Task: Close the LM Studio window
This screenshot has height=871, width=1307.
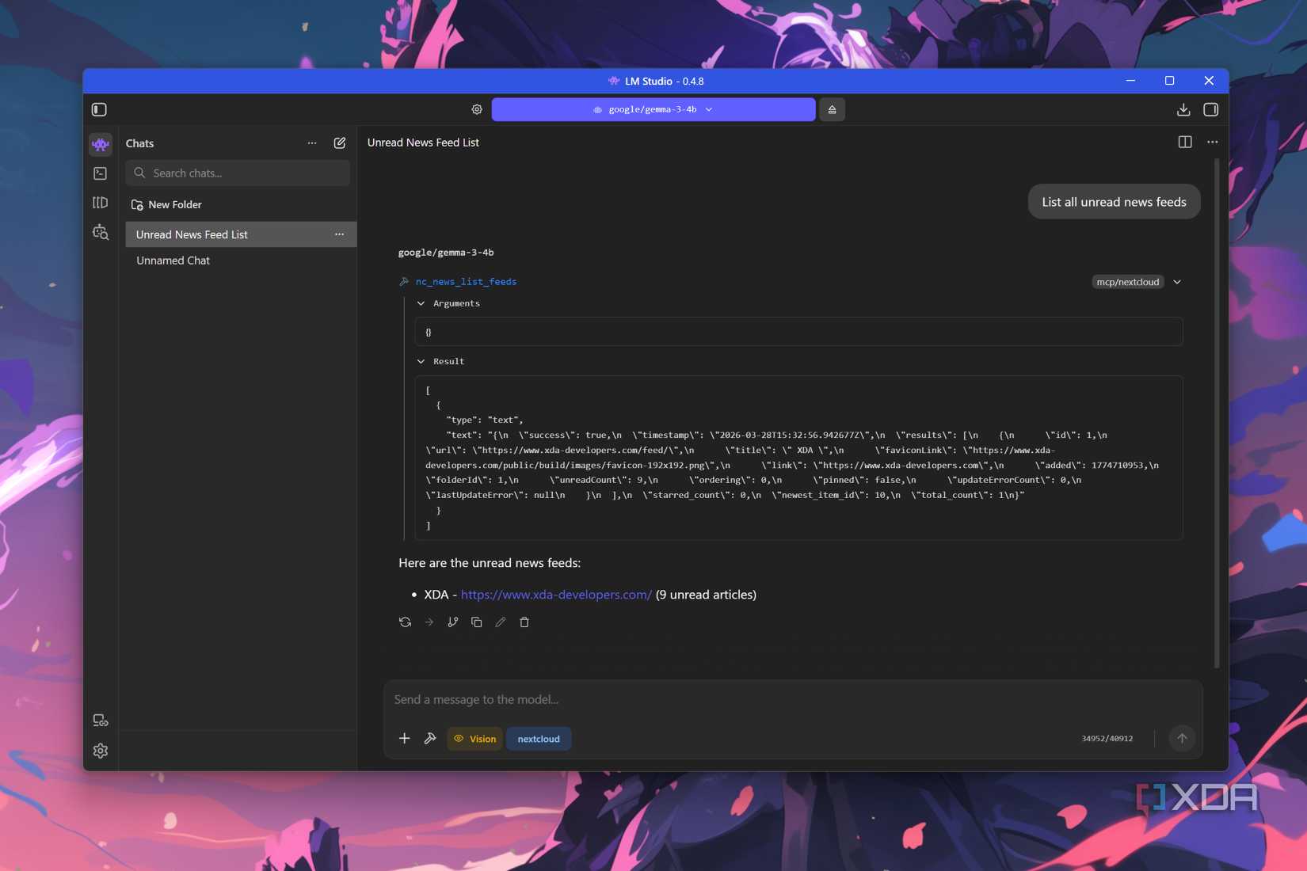Action: coord(1209,81)
